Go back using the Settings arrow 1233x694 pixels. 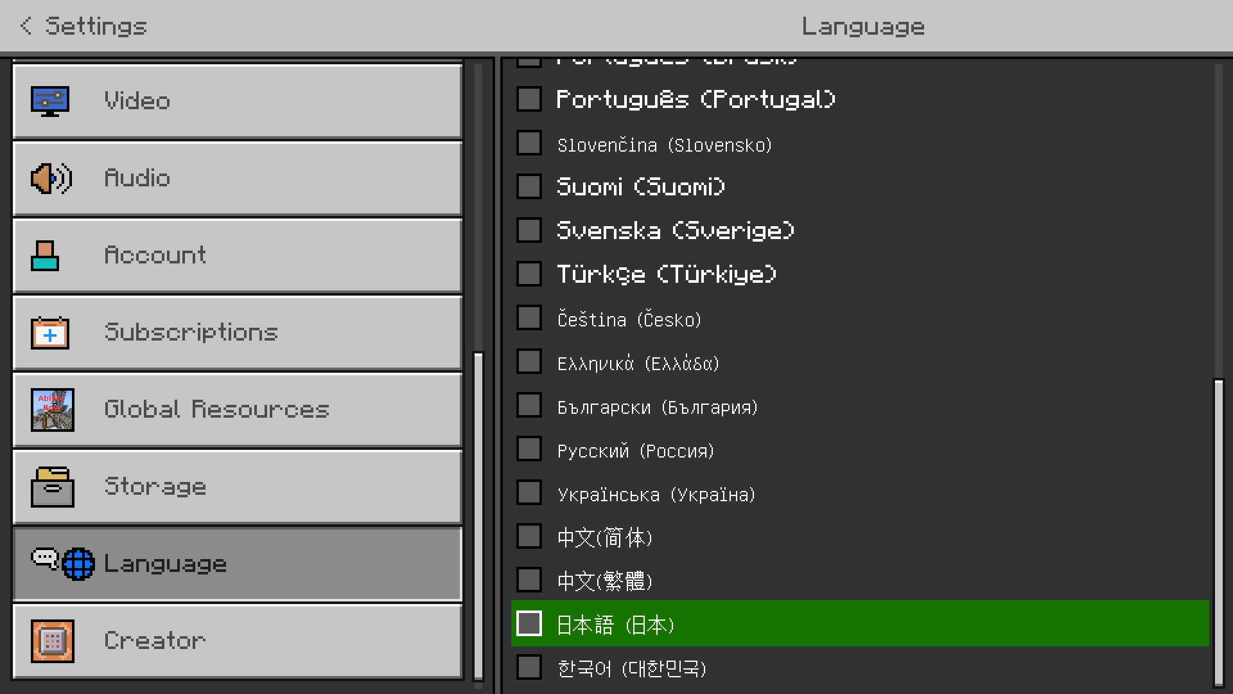tap(26, 26)
